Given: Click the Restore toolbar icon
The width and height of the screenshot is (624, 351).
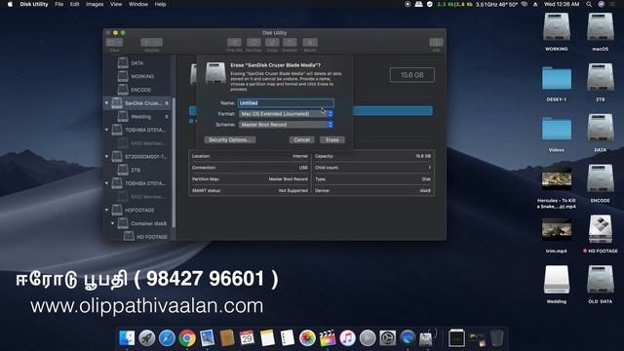Looking at the screenshot, I should point(290,42).
